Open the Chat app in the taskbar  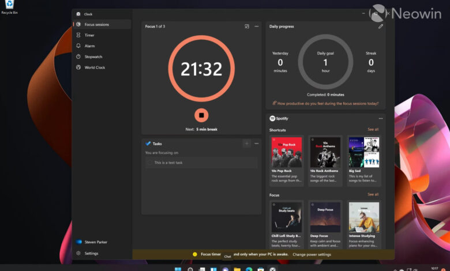(x=225, y=269)
